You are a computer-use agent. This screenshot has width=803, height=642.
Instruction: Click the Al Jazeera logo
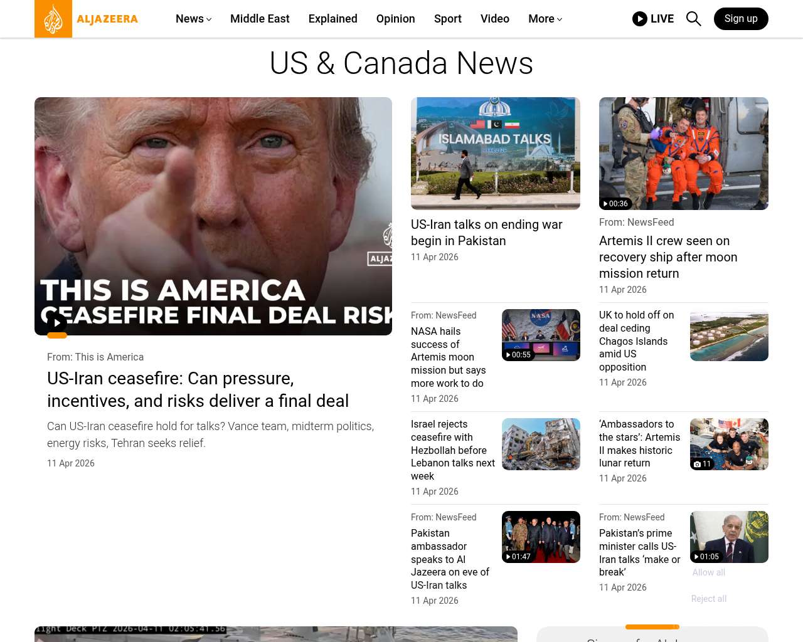[x=87, y=19]
